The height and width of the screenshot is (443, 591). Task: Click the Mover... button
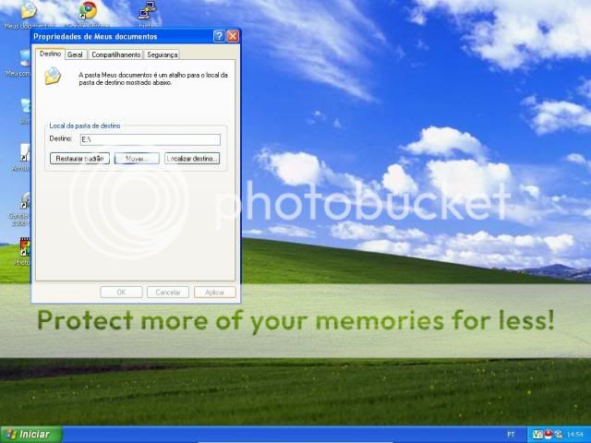tap(137, 159)
